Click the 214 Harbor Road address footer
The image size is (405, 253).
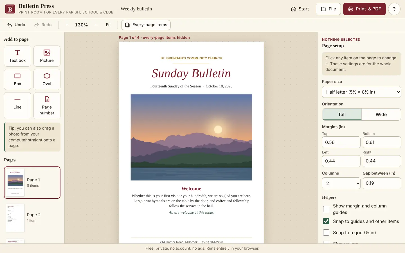191,242
